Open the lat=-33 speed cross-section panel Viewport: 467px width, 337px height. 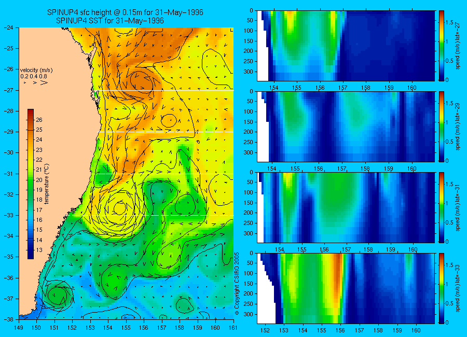click(x=346, y=288)
